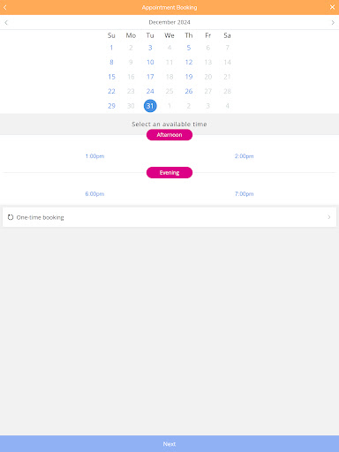The image size is (339, 452).
Task: Close the Appointment Booking screen
Action: 332,7
